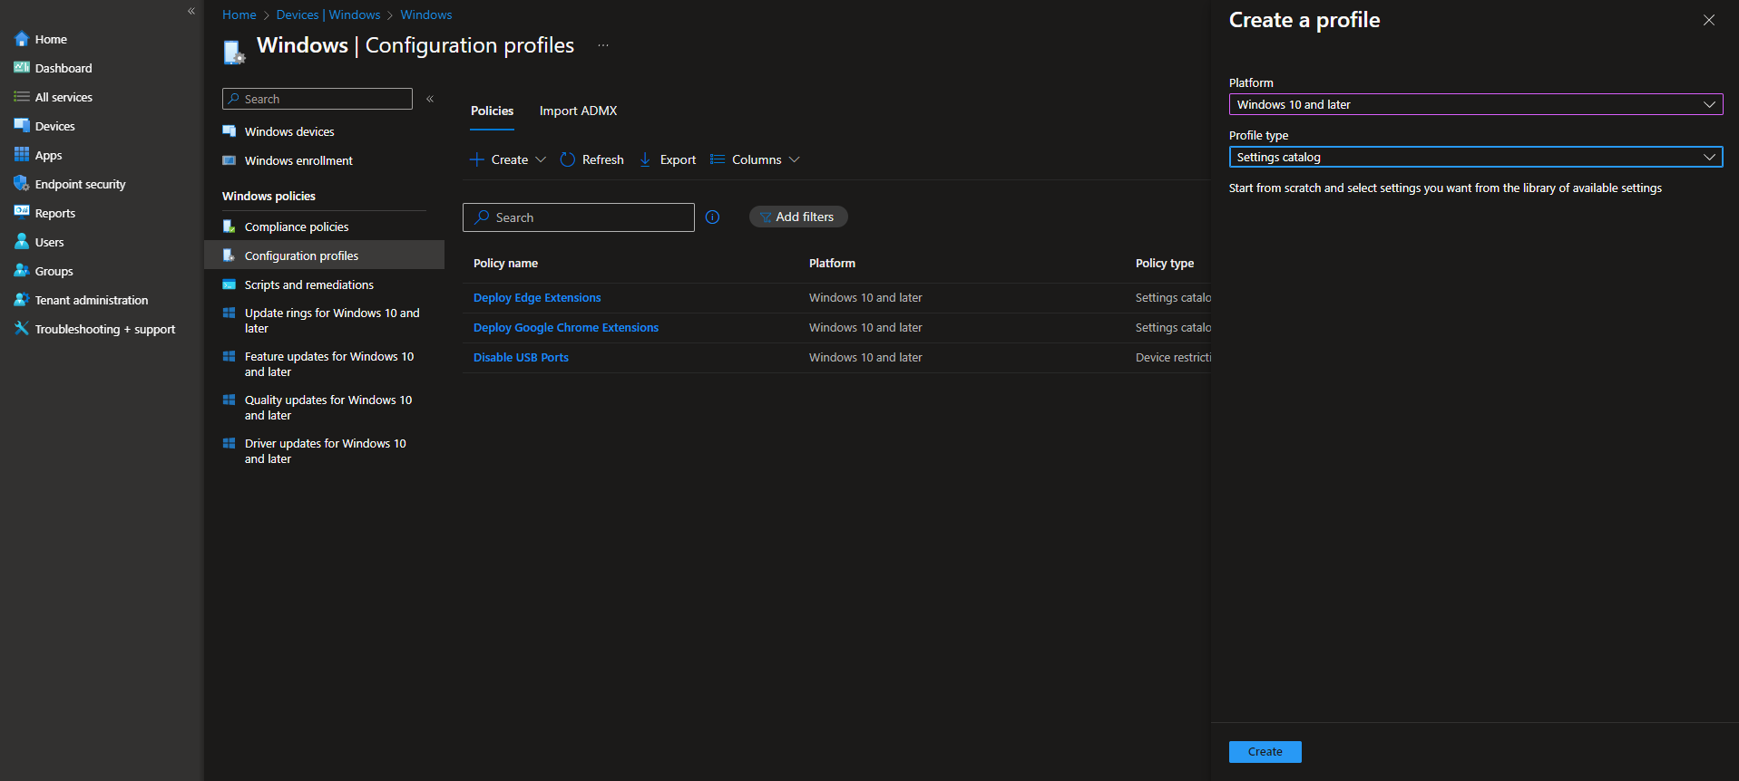The width and height of the screenshot is (1739, 781).
Task: Click the Apps grid icon
Action: click(x=22, y=155)
